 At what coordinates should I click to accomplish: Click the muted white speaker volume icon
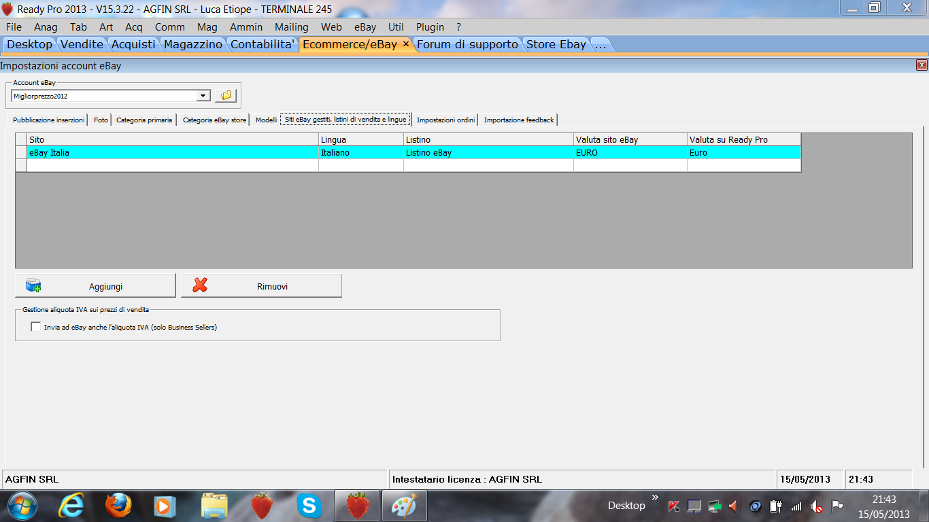tap(817, 506)
